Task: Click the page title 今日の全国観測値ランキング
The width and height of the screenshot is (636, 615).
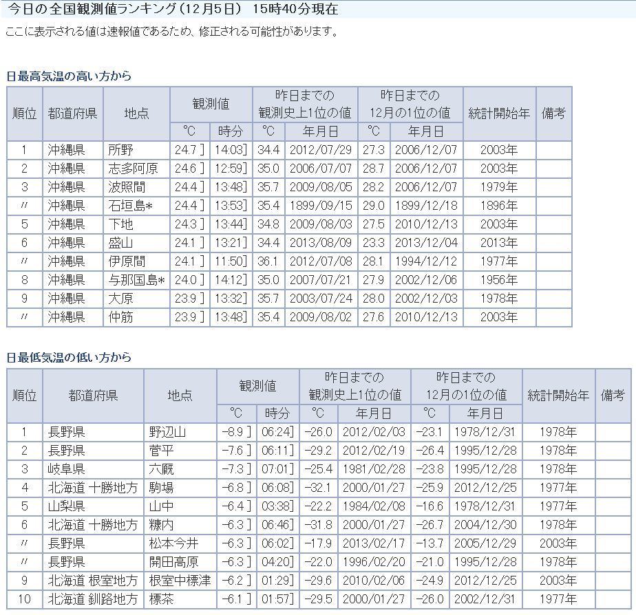Action: coord(92,9)
